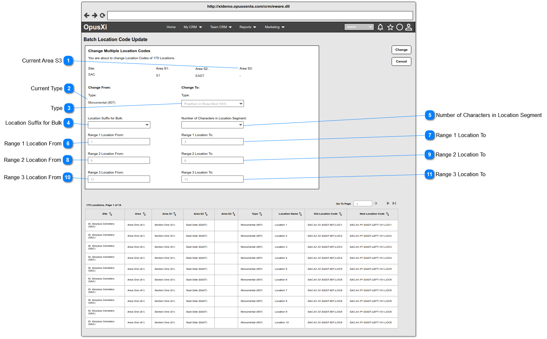The image size is (547, 339).
Task: Open Number of Characters in Segment dropdown
Action: click(x=213, y=125)
